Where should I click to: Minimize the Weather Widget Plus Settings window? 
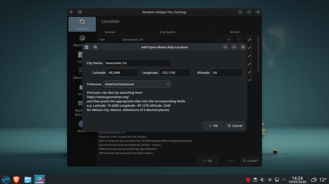click(x=240, y=12)
